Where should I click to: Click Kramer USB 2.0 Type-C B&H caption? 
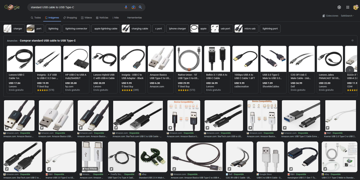click(341, 136)
